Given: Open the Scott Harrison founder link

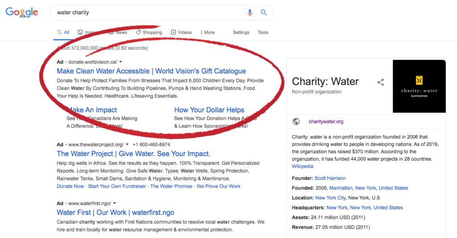Looking at the screenshot, I should 330,178.
